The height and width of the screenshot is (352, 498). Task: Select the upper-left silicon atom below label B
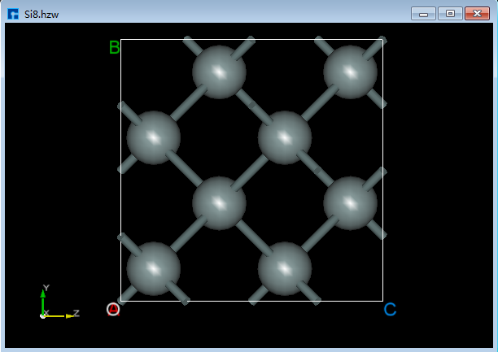(153, 137)
